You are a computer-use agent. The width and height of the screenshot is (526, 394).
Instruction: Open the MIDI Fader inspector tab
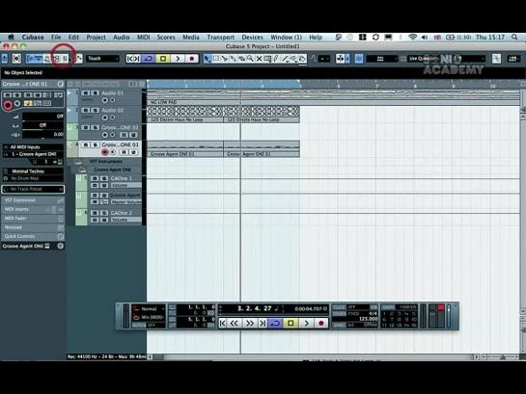33,219
